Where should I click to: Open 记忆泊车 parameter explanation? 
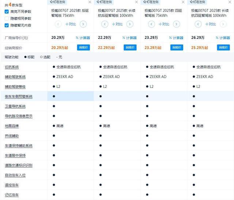[x=12, y=195]
